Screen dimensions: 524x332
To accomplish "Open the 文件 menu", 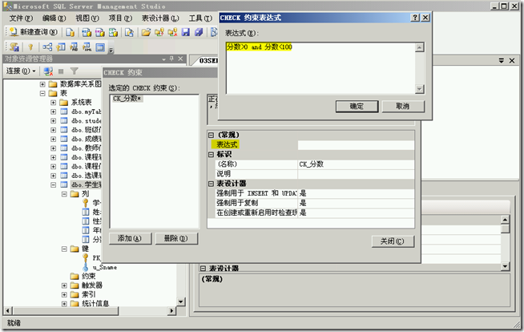I will [x=21, y=18].
